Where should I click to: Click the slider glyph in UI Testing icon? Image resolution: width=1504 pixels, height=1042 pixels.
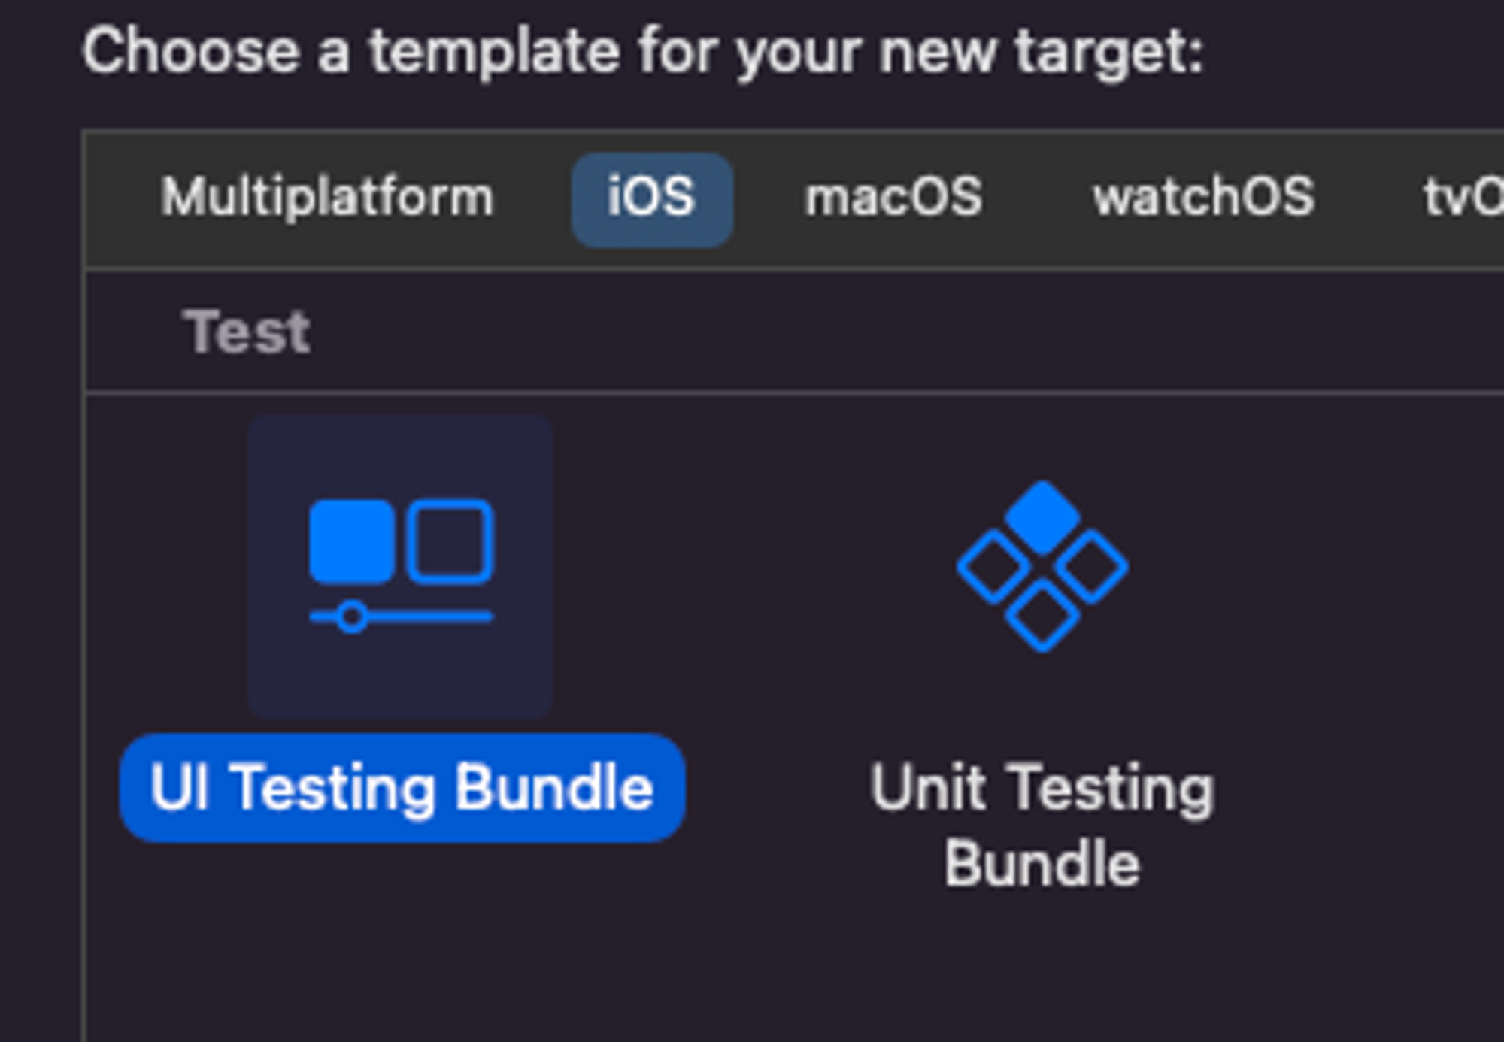(x=401, y=617)
